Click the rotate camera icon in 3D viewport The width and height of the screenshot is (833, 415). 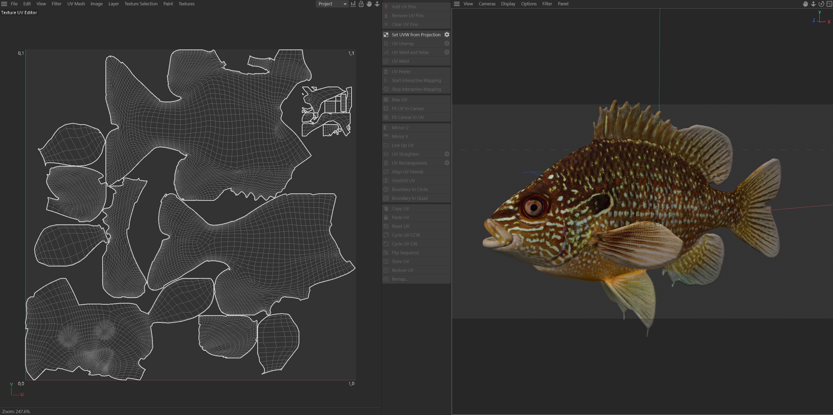[821, 4]
